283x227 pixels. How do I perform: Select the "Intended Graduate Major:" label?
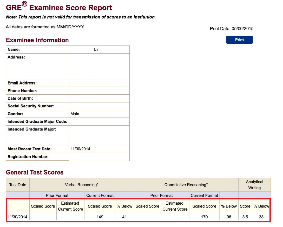click(32, 129)
